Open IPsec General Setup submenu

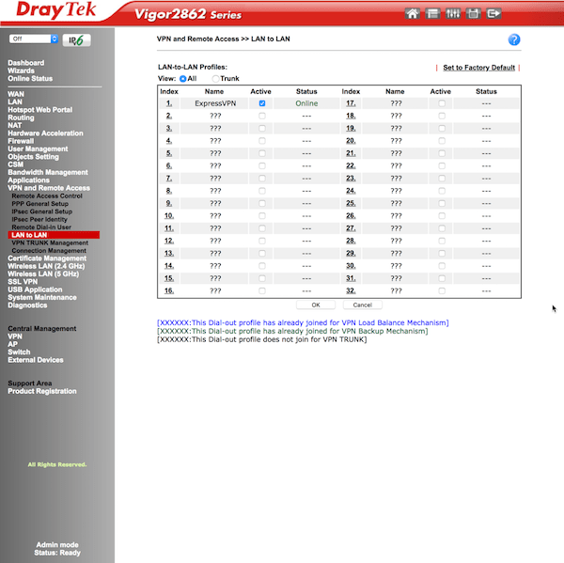pos(41,211)
